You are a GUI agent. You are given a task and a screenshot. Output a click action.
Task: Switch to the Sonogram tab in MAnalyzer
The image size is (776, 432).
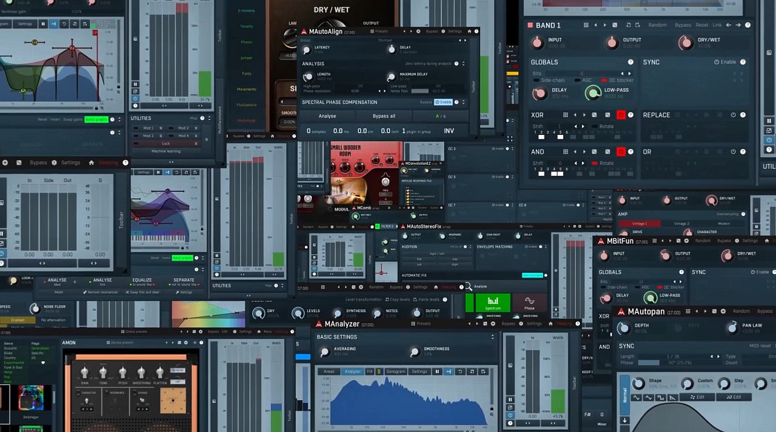pyautogui.click(x=396, y=372)
